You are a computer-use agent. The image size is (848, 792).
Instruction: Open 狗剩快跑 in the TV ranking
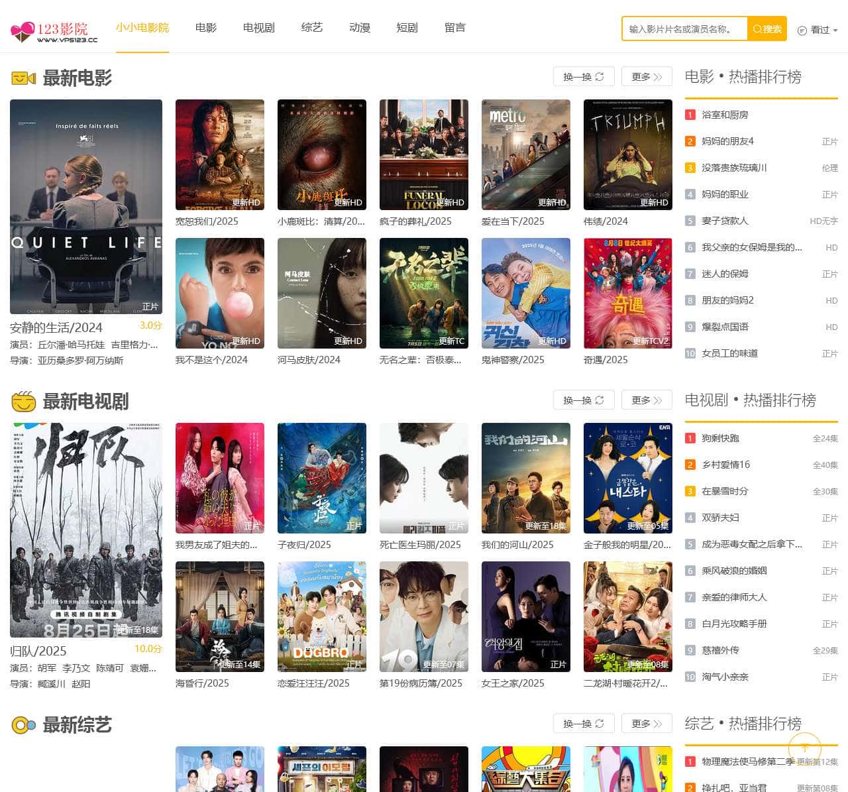tap(720, 438)
